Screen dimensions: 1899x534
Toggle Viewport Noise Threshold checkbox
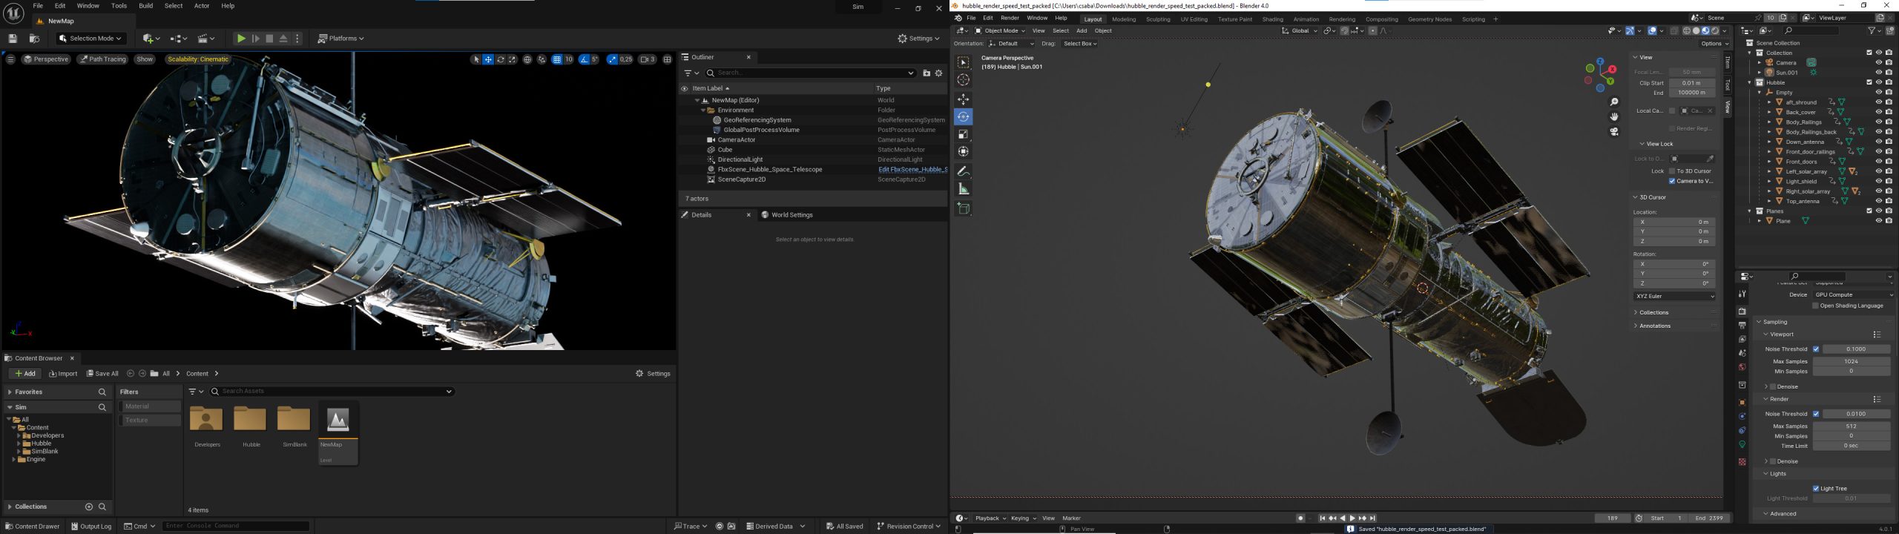coord(1816,349)
